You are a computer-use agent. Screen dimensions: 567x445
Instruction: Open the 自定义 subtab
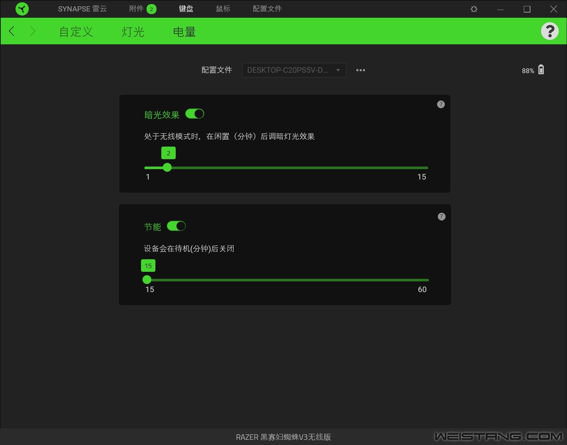pos(76,32)
